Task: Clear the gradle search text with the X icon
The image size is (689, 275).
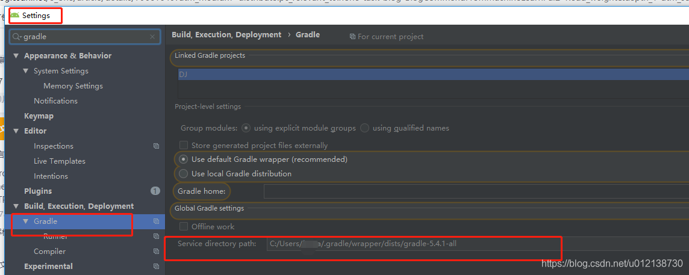Action: point(152,37)
